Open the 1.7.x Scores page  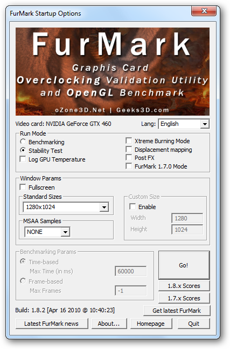[184, 298]
